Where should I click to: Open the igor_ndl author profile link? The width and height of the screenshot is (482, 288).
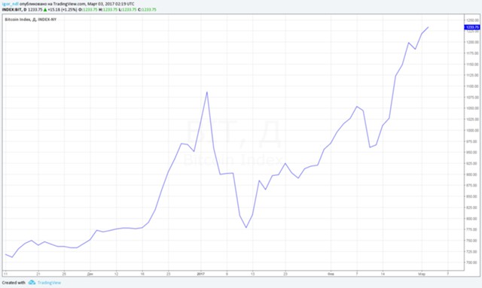pos(10,4)
